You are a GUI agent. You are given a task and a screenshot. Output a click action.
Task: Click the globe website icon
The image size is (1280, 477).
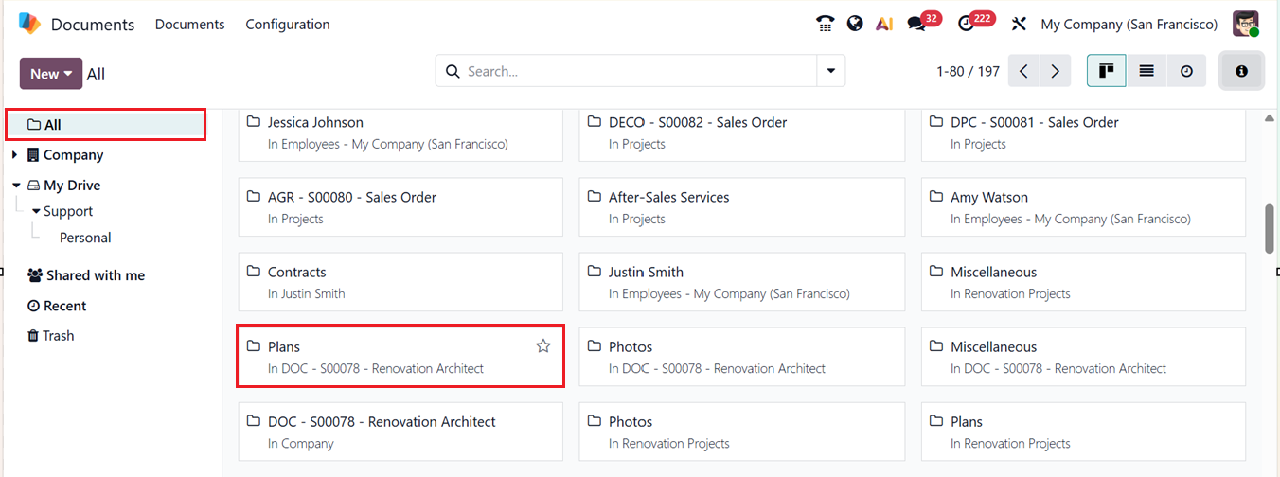(855, 25)
